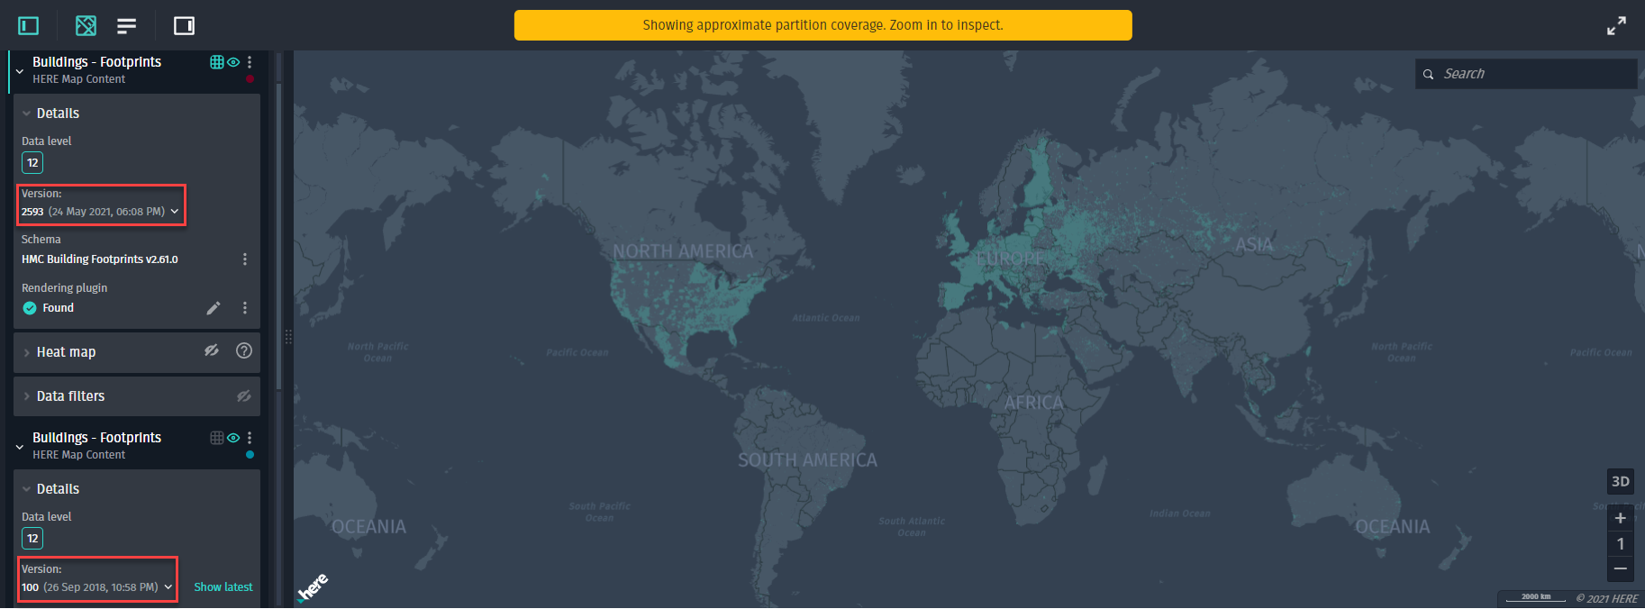Screen dimensions: 1645x609
Task: Open more options for second Buildings - Footprints layer
Action: [250, 438]
